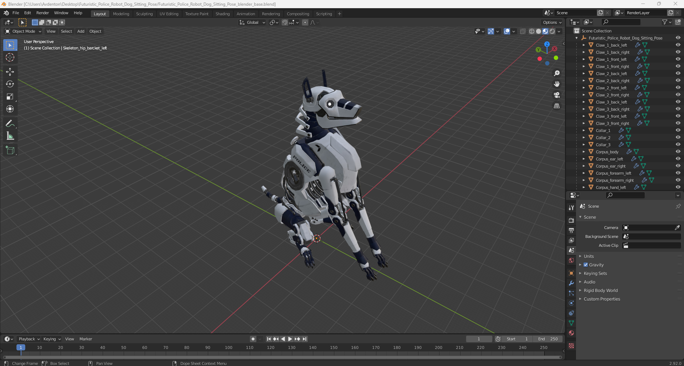The image size is (684, 366).
Task: Toggle auto keying record button
Action: point(253,339)
